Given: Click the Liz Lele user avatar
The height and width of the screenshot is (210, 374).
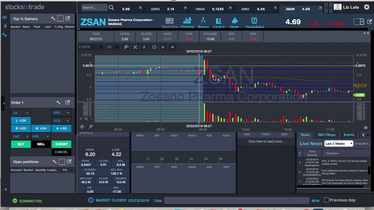Looking at the screenshot, I should (337, 7).
